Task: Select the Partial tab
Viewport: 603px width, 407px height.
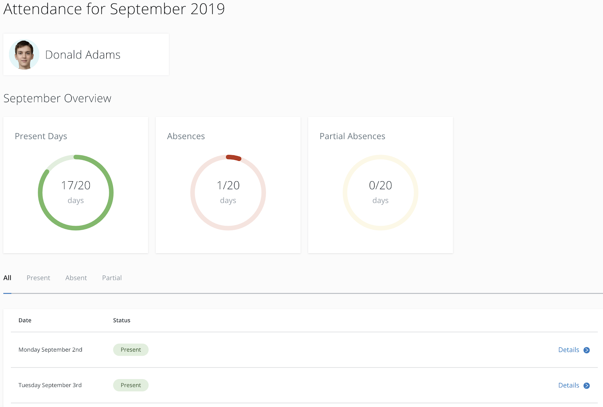Action: [112, 278]
